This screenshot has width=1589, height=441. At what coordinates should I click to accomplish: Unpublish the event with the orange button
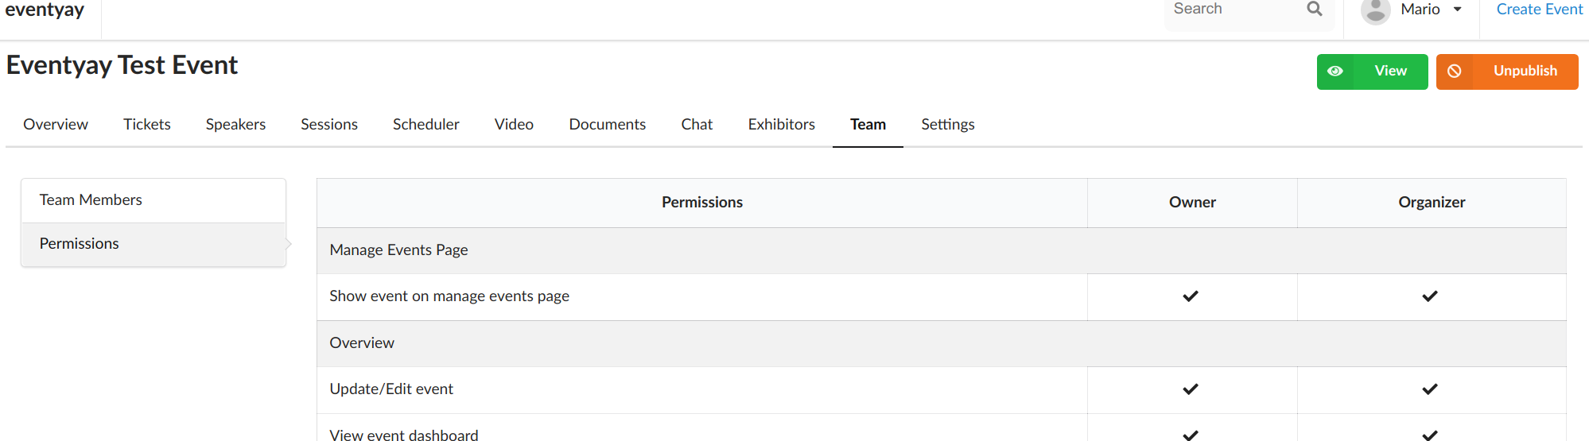(1507, 72)
